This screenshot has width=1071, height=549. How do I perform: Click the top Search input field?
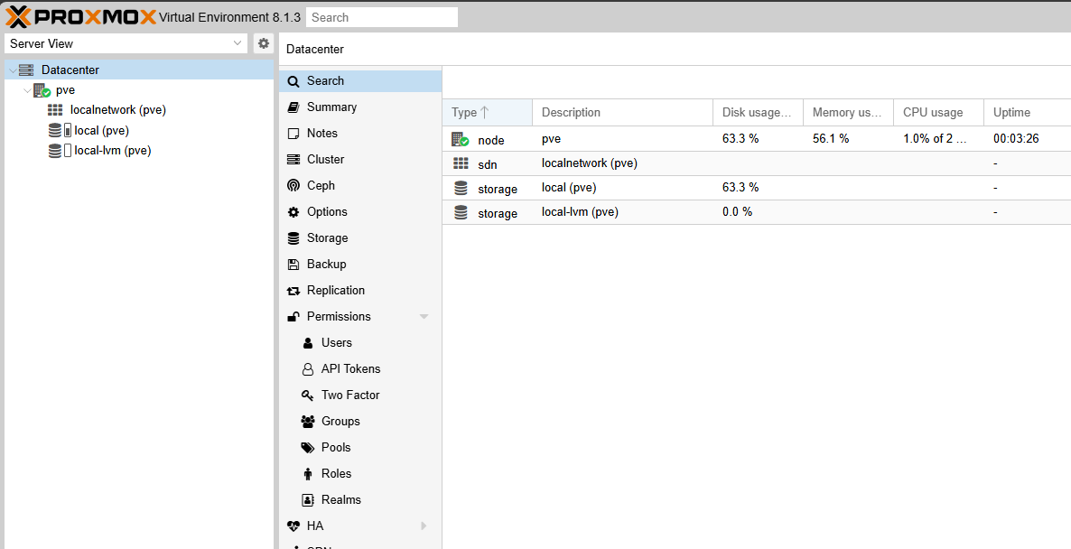point(382,18)
